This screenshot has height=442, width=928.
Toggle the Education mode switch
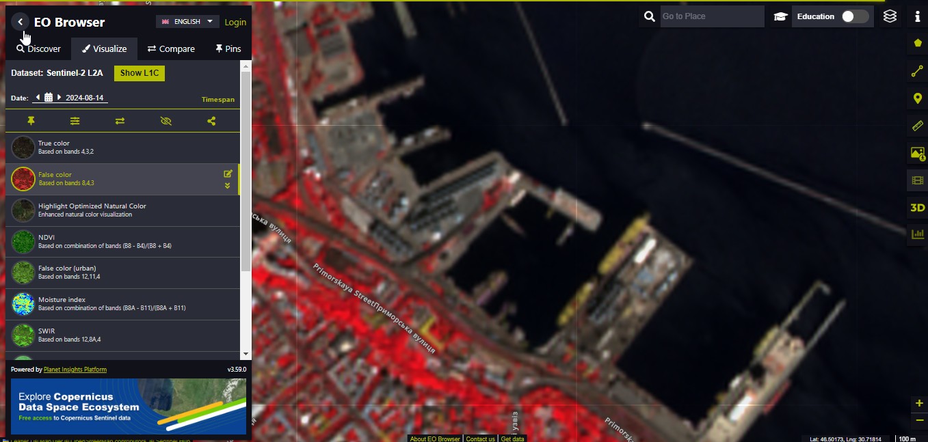click(x=855, y=16)
